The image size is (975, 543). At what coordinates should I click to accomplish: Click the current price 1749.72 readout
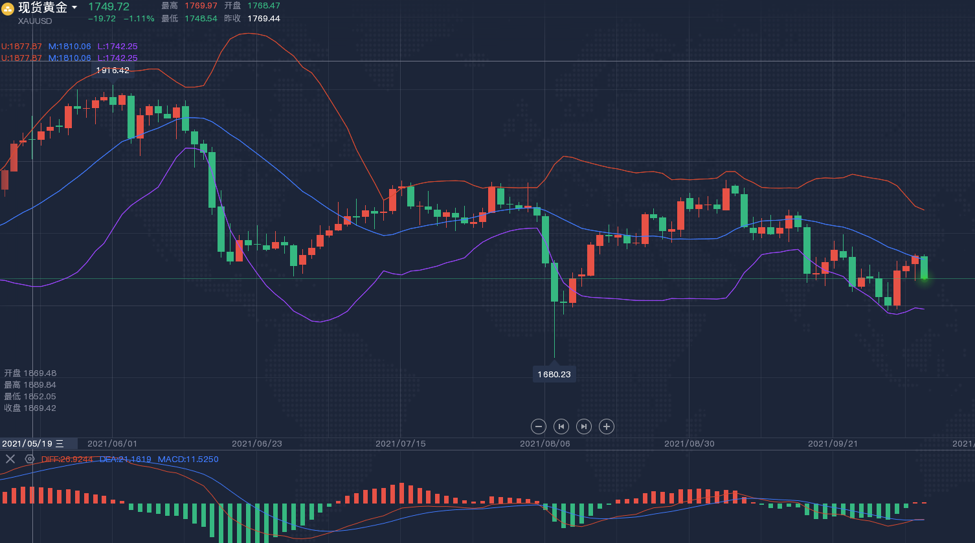[x=109, y=6]
